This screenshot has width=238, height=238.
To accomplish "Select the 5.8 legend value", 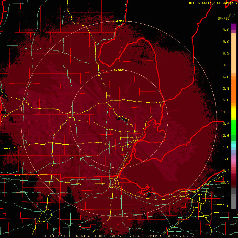I will tap(226, 89).
